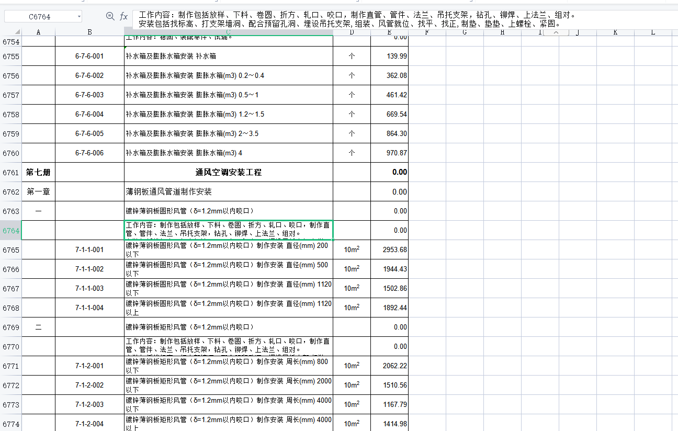Viewport: 678px width, 431px height.
Task: Click price cell 669.54
Action: pyautogui.click(x=389, y=114)
